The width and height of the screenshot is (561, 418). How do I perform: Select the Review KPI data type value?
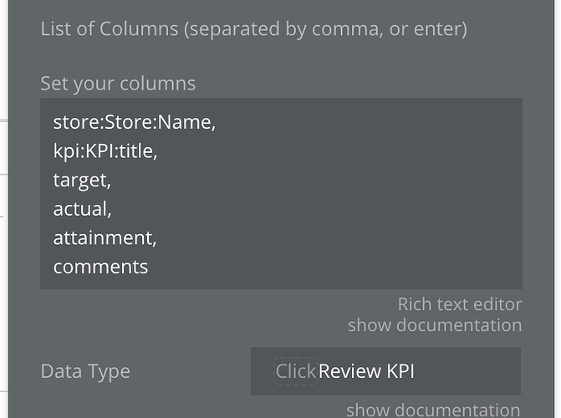[x=366, y=371]
